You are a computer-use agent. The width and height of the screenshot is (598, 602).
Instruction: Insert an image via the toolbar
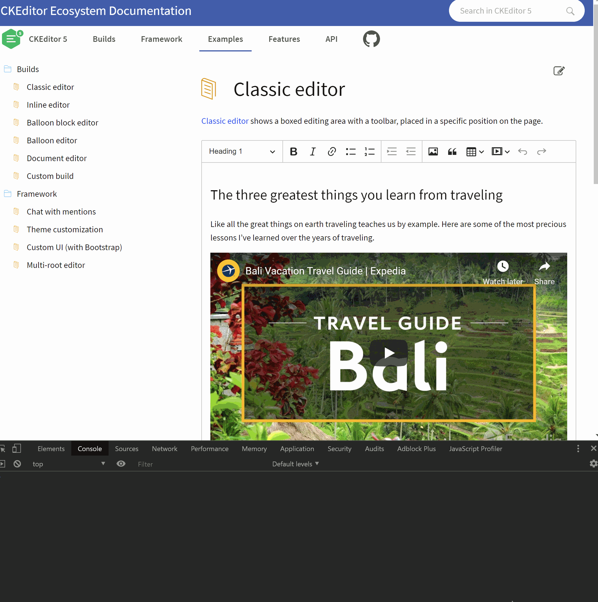[433, 151]
